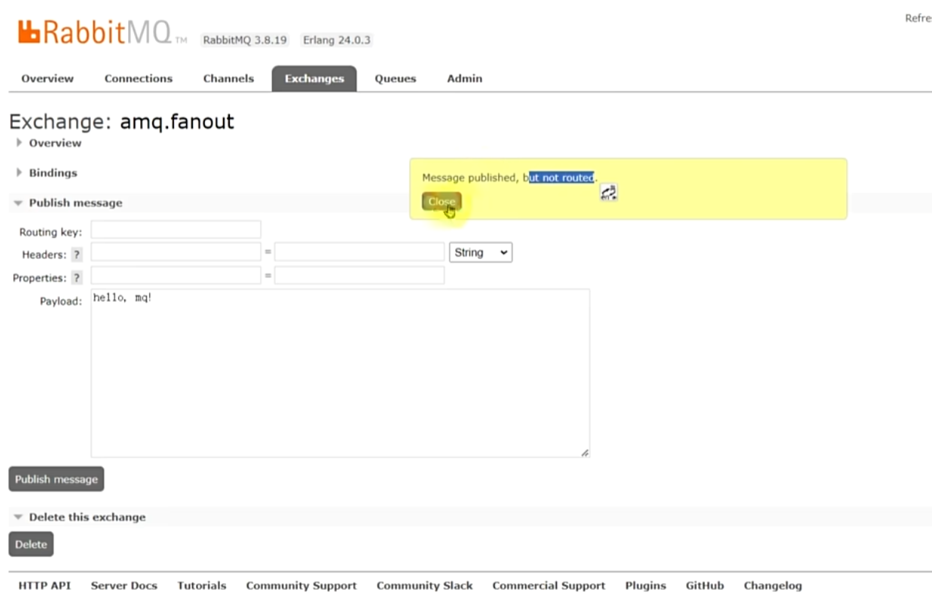Viewport: 932px width, 601px height.
Task: Open the Queues tab
Action: click(x=396, y=78)
